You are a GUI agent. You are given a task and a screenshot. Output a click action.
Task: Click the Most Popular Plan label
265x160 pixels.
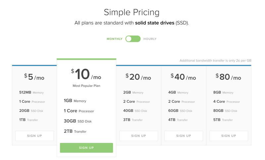(86, 86)
